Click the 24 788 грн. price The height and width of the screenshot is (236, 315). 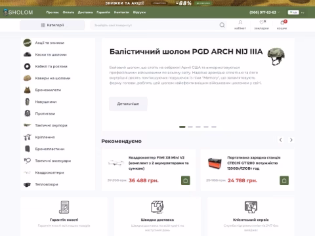[242, 180]
